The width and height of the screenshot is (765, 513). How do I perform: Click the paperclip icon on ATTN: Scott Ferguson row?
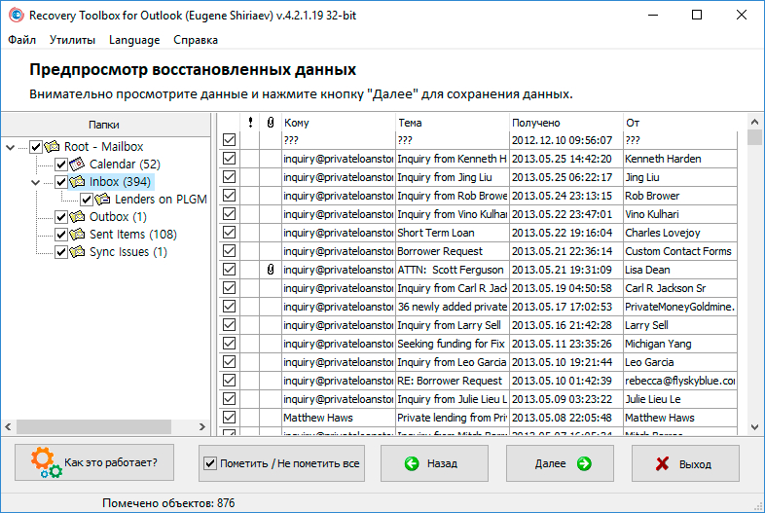pyautogui.click(x=271, y=270)
